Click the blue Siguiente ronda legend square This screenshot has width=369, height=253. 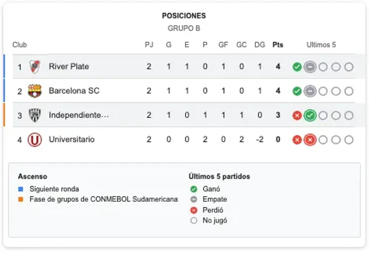point(21,189)
